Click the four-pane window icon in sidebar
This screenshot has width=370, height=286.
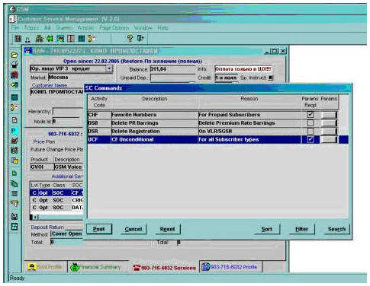[14, 227]
